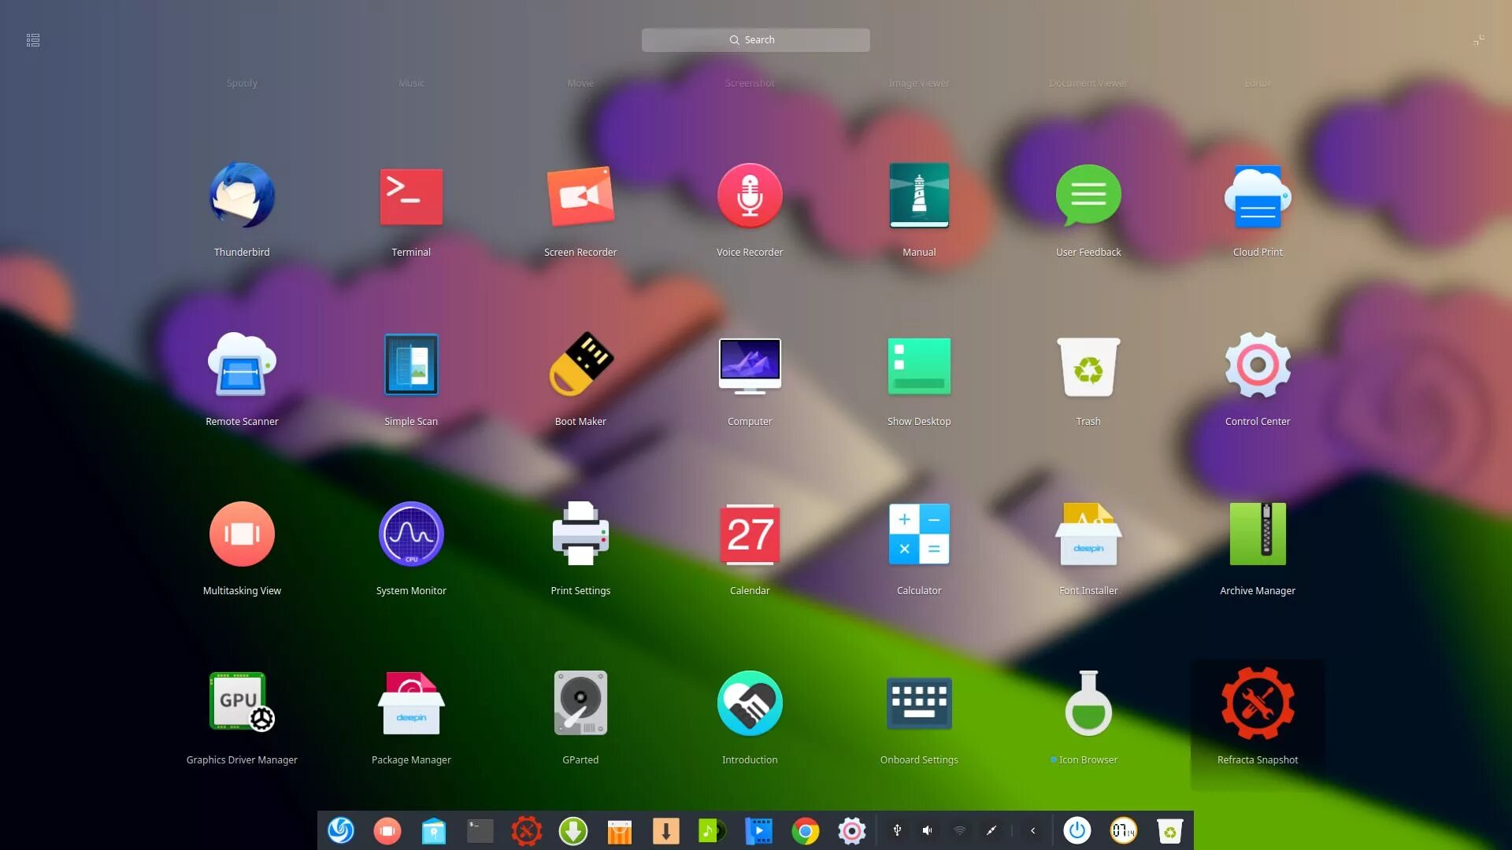Exit fullscreen launcher mode via corner icon
Image resolution: width=1512 pixels, height=850 pixels.
tap(1478, 40)
